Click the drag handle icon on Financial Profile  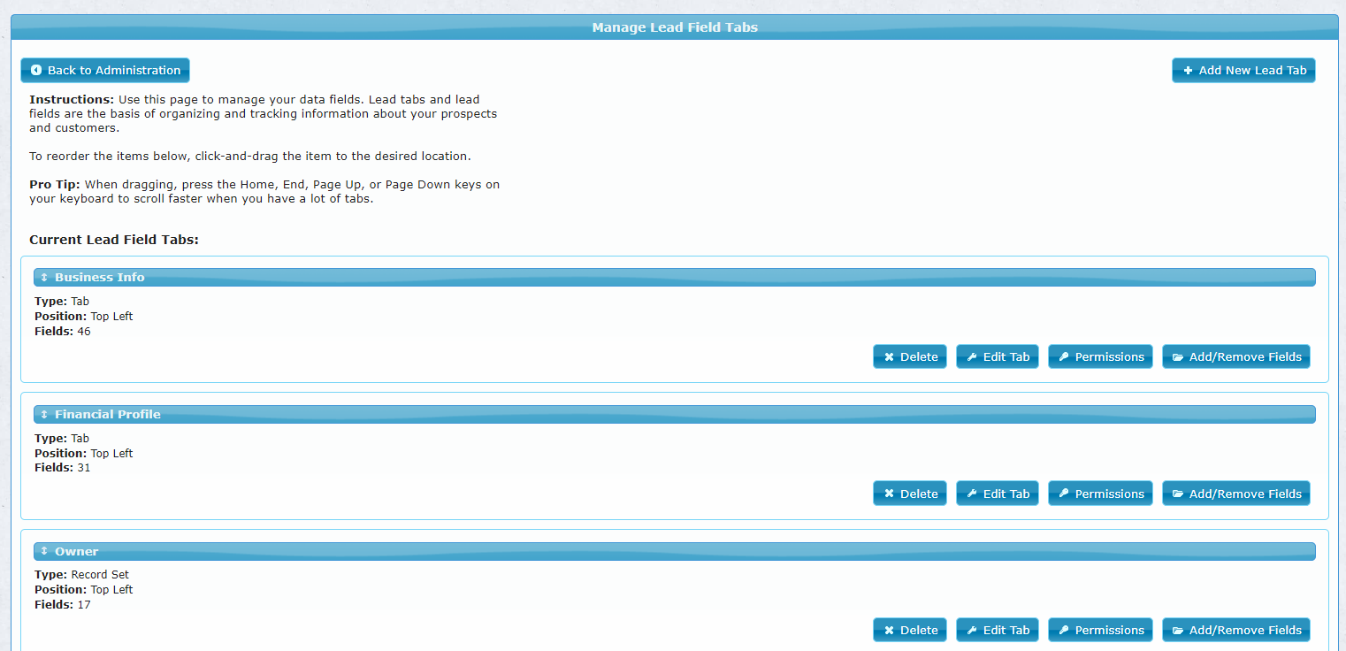(44, 415)
